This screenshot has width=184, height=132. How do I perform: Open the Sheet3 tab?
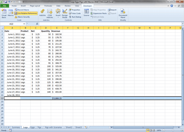click(x=79, y=127)
